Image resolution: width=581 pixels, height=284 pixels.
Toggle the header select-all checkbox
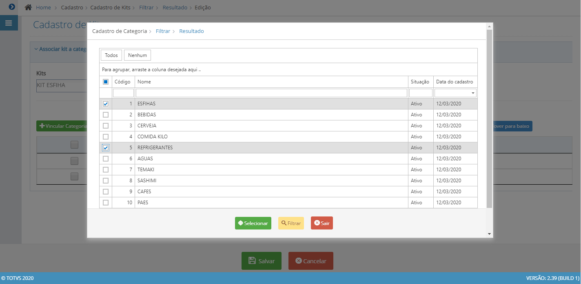[106, 82]
